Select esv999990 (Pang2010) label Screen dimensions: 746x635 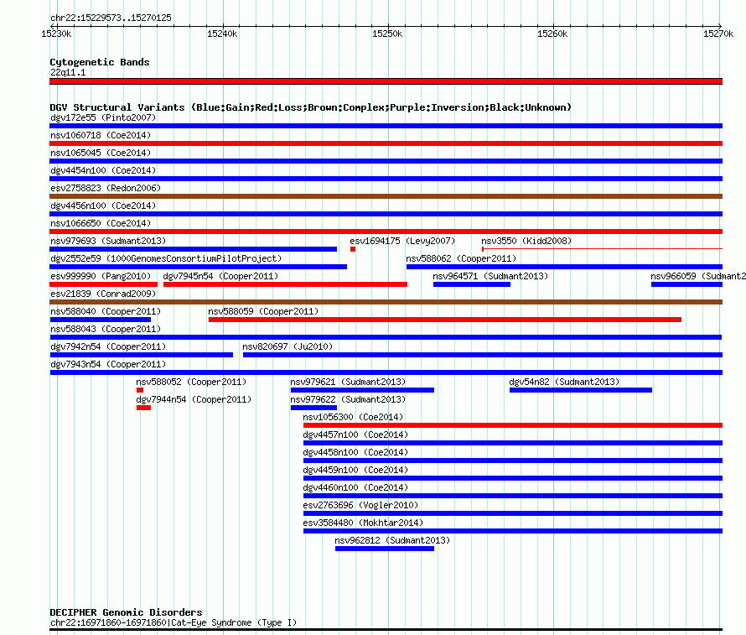[101, 276]
